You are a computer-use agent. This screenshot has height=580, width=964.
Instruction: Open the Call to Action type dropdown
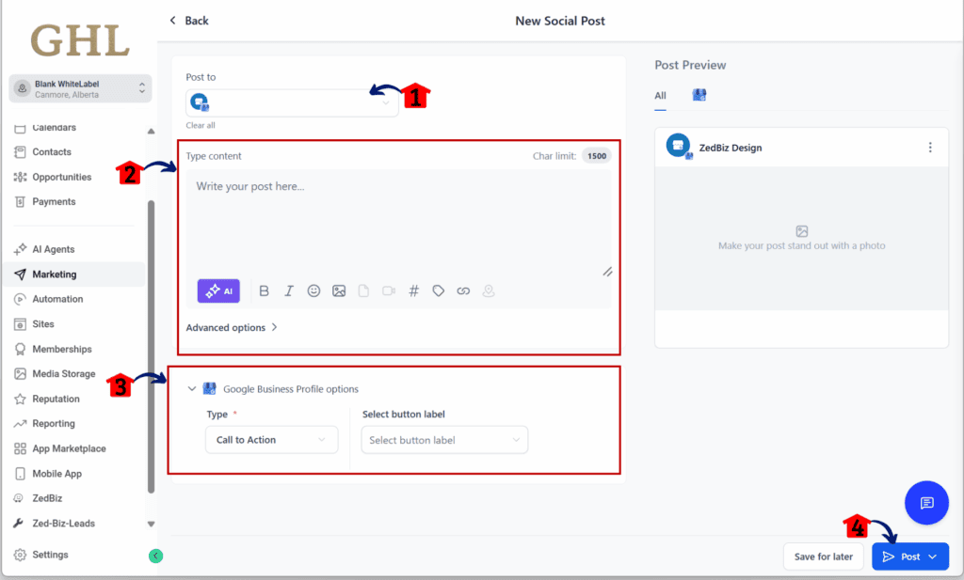[271, 439]
